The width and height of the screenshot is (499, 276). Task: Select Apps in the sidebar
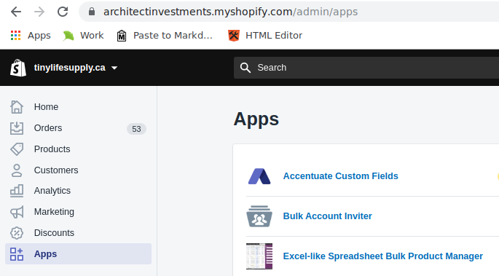pos(78,253)
